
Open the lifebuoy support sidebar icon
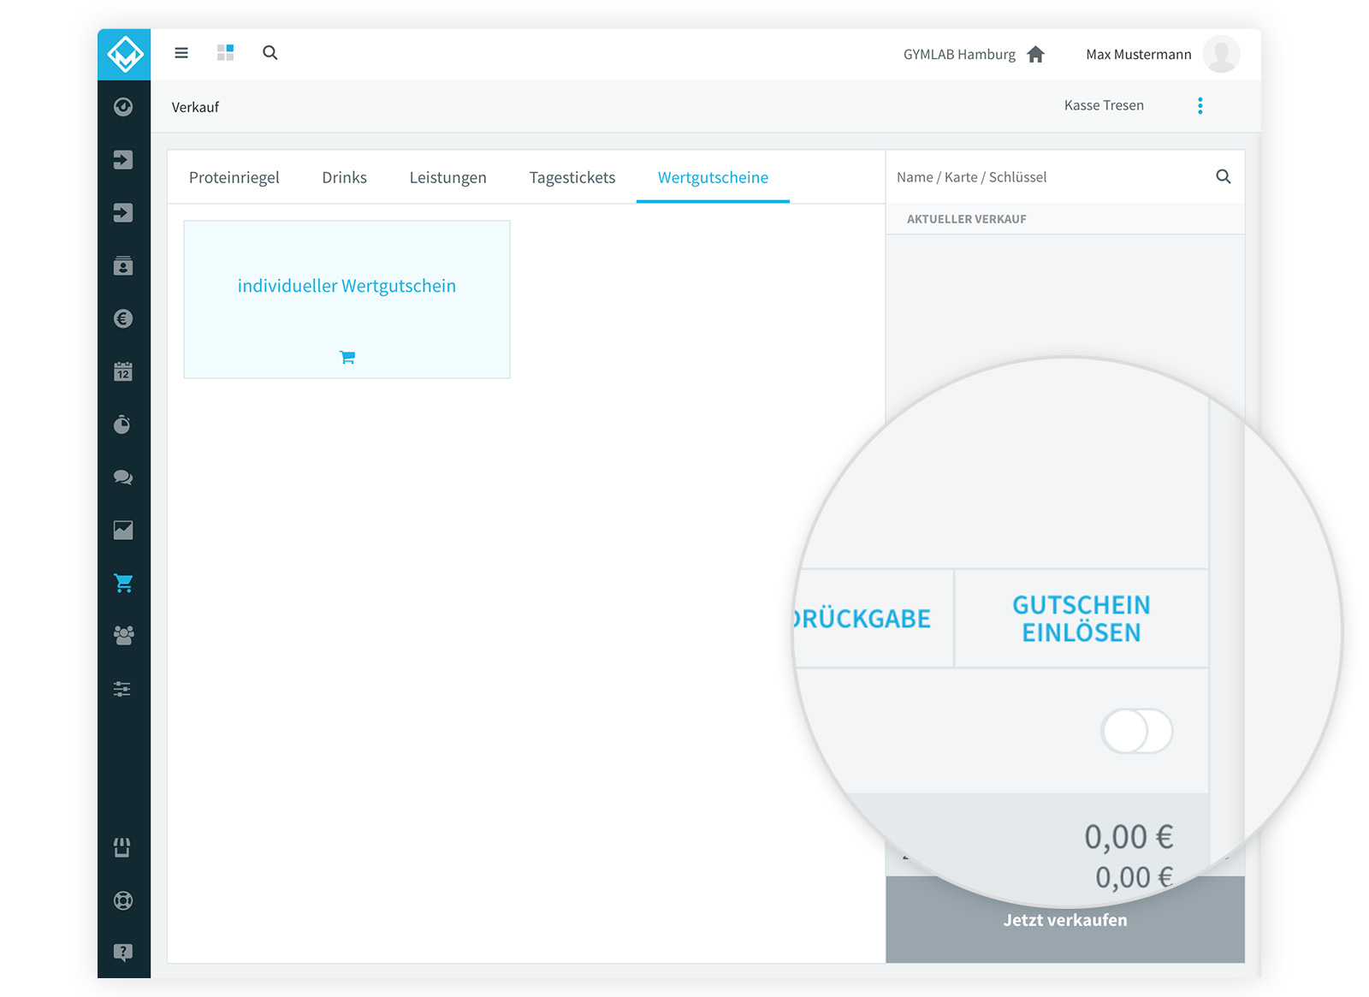point(123,900)
